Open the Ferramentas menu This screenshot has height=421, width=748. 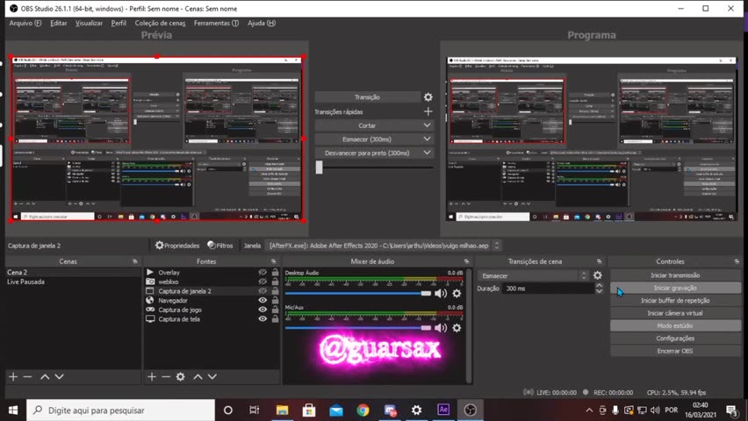click(x=215, y=23)
